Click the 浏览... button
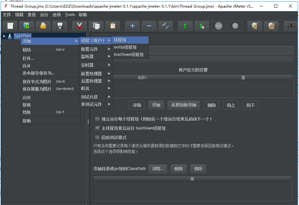The height and width of the screenshot is (205, 299). (x=158, y=169)
